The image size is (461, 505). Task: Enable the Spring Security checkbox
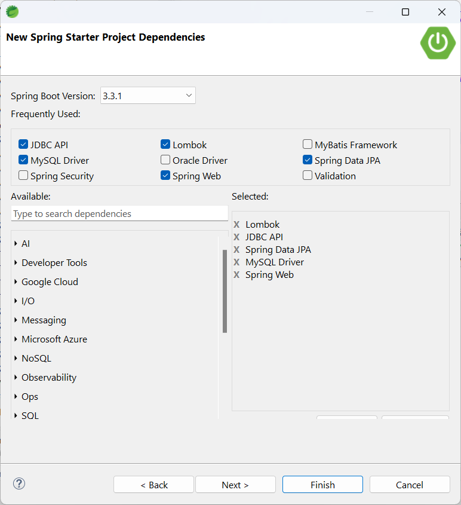[x=23, y=175]
